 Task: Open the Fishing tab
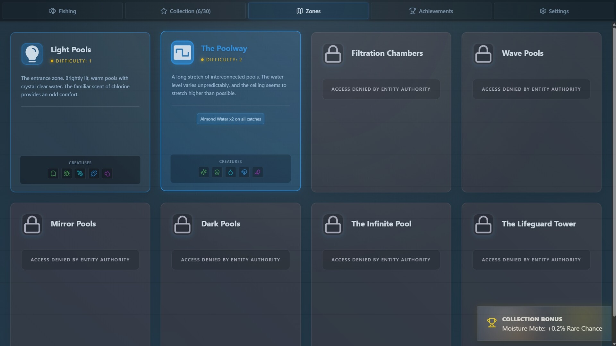point(63,11)
